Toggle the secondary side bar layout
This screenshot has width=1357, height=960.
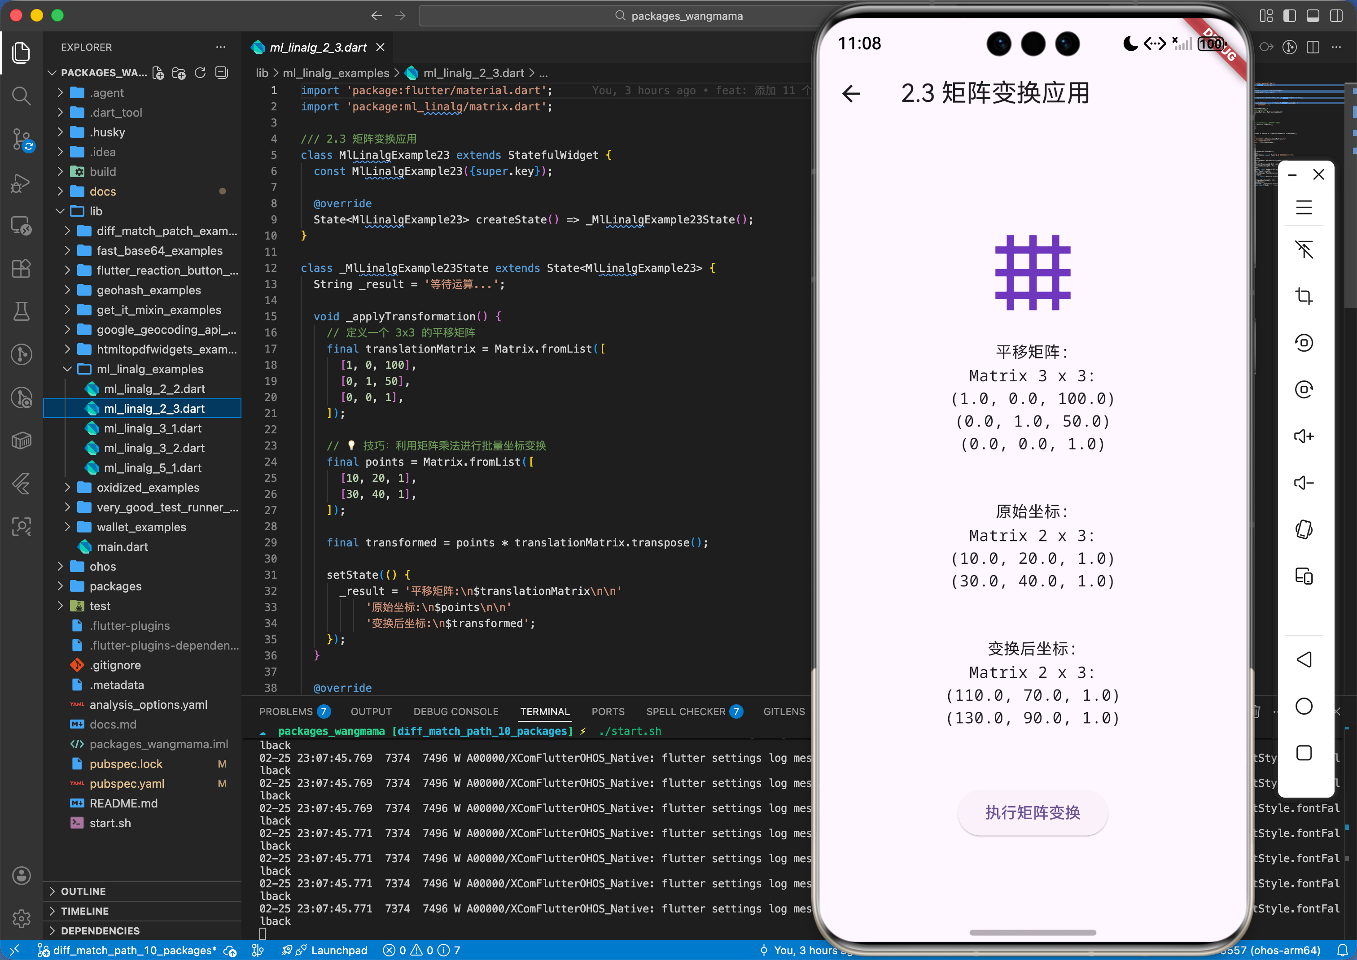tap(1336, 16)
